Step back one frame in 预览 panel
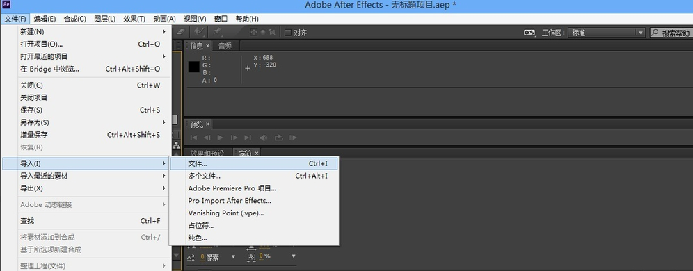 207,138
